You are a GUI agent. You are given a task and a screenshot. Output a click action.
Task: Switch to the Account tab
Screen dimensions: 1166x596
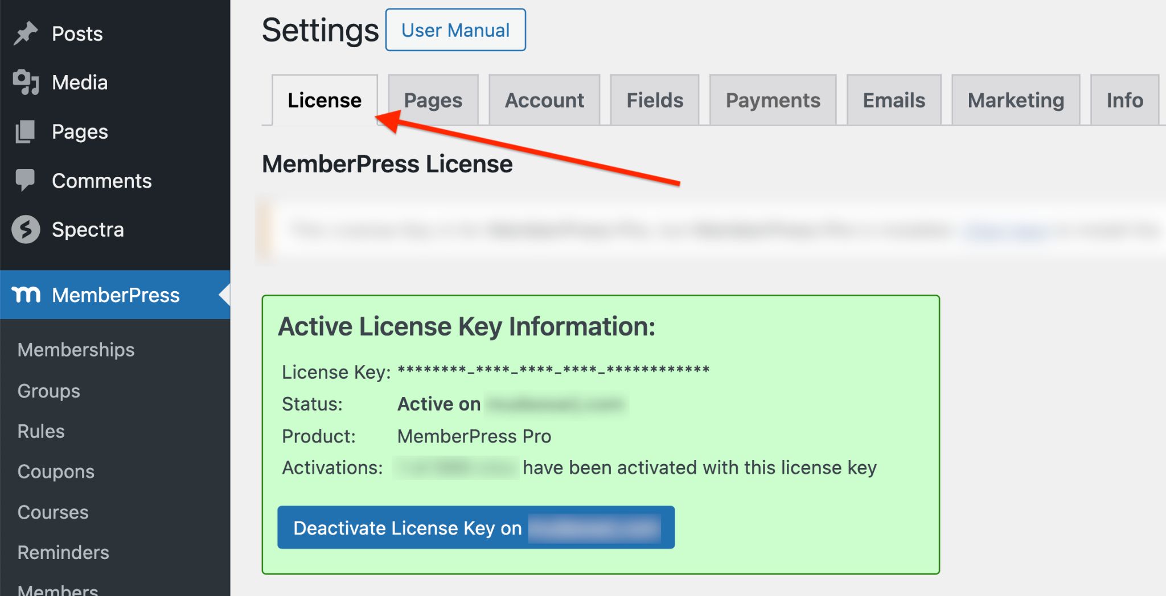coord(544,100)
